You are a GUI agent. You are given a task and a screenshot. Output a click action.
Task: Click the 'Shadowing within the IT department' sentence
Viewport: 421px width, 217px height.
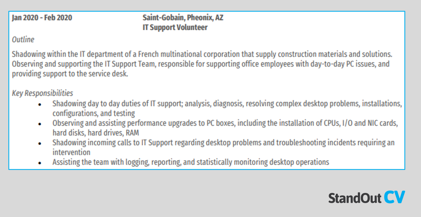(x=202, y=54)
